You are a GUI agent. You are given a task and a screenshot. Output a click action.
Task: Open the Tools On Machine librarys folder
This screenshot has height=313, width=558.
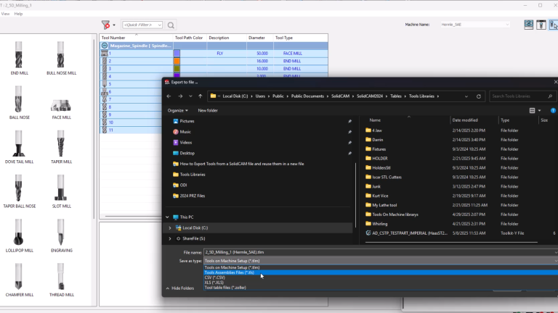point(395,214)
